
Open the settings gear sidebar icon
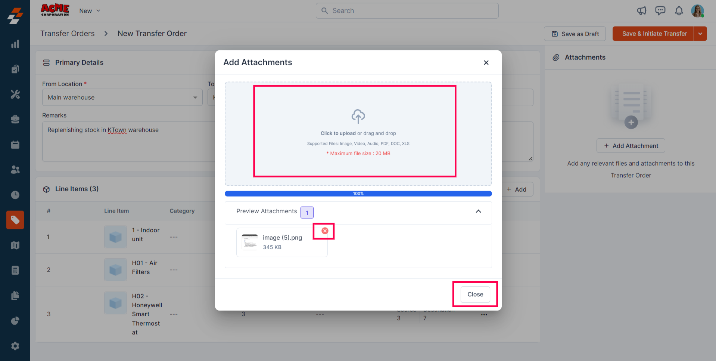click(15, 346)
